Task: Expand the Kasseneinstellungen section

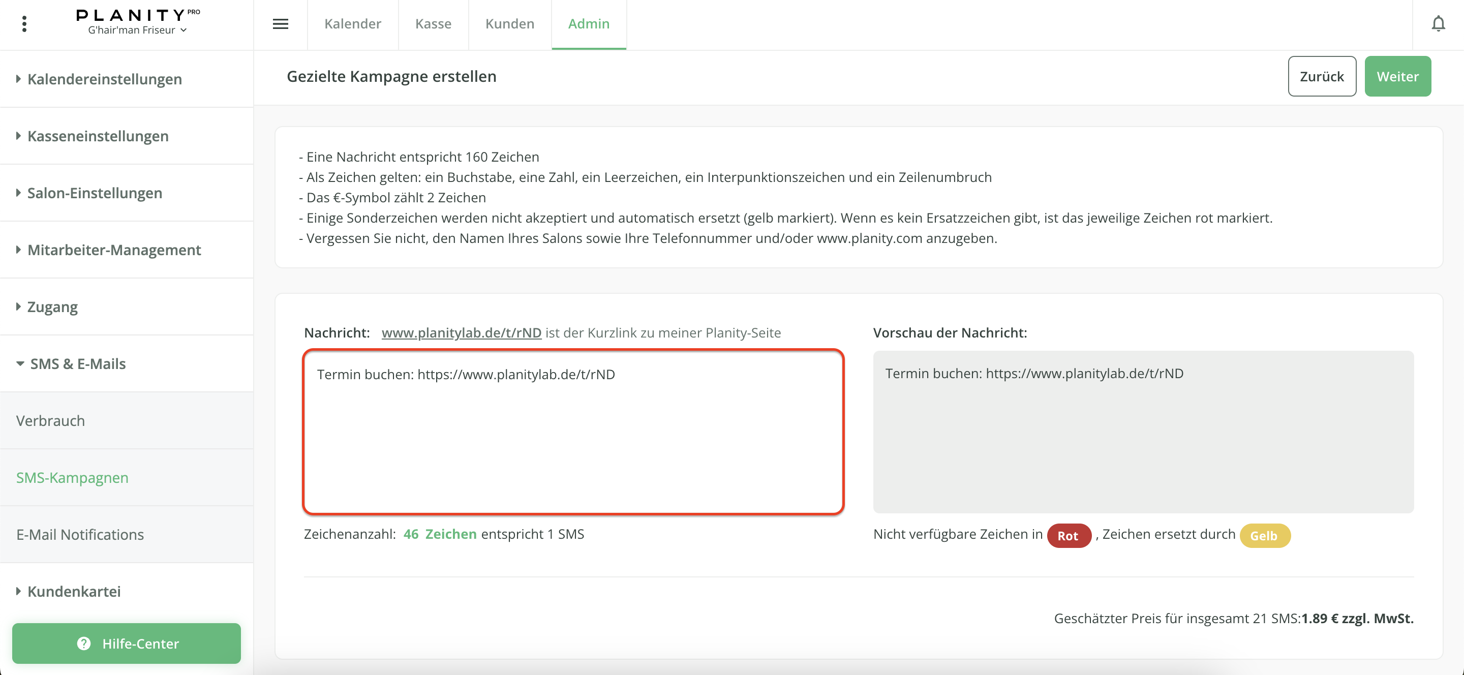Action: pos(98,136)
